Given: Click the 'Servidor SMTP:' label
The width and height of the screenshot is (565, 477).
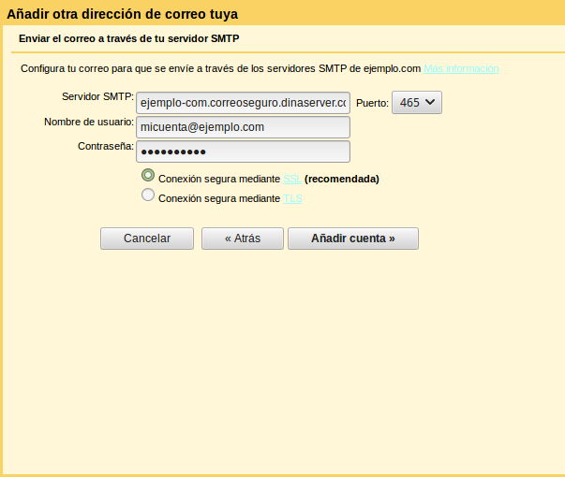Looking at the screenshot, I should [x=97, y=97].
